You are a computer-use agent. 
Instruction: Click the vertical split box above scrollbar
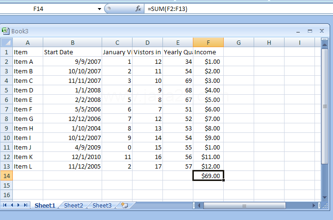tap(324, 39)
